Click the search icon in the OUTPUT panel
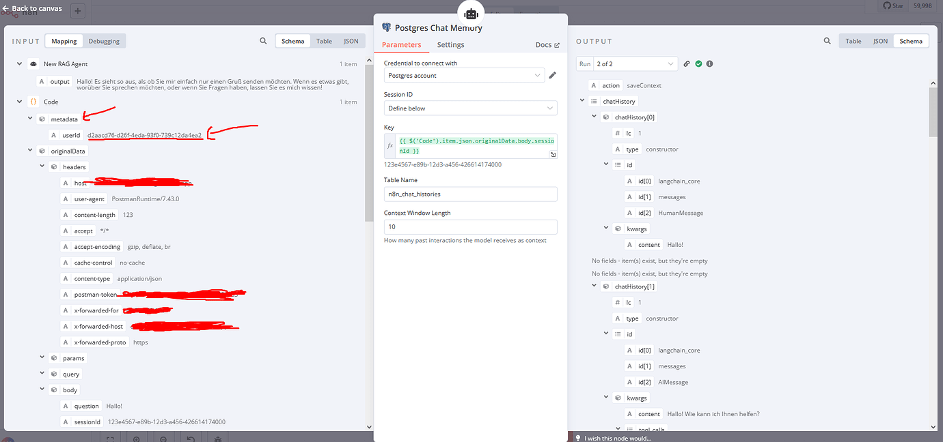Viewport: 943px width, 442px height. (827, 41)
